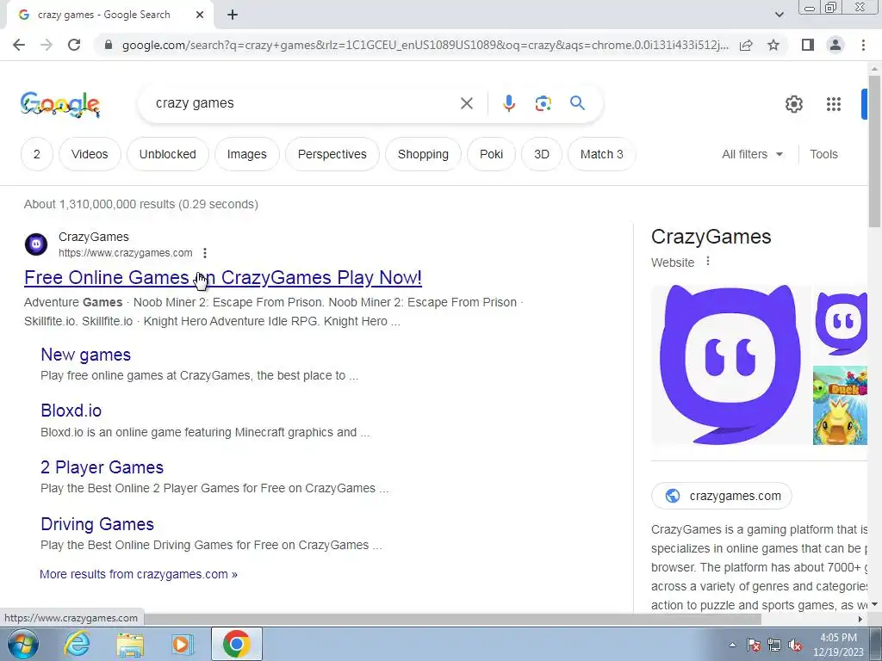The image size is (882, 661).
Task: Click the CrazyGames result favicon
Action: pyautogui.click(x=36, y=244)
